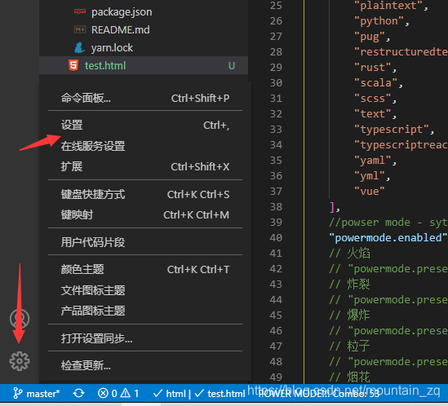Click the "yaml" string in the editor

[x=372, y=160]
